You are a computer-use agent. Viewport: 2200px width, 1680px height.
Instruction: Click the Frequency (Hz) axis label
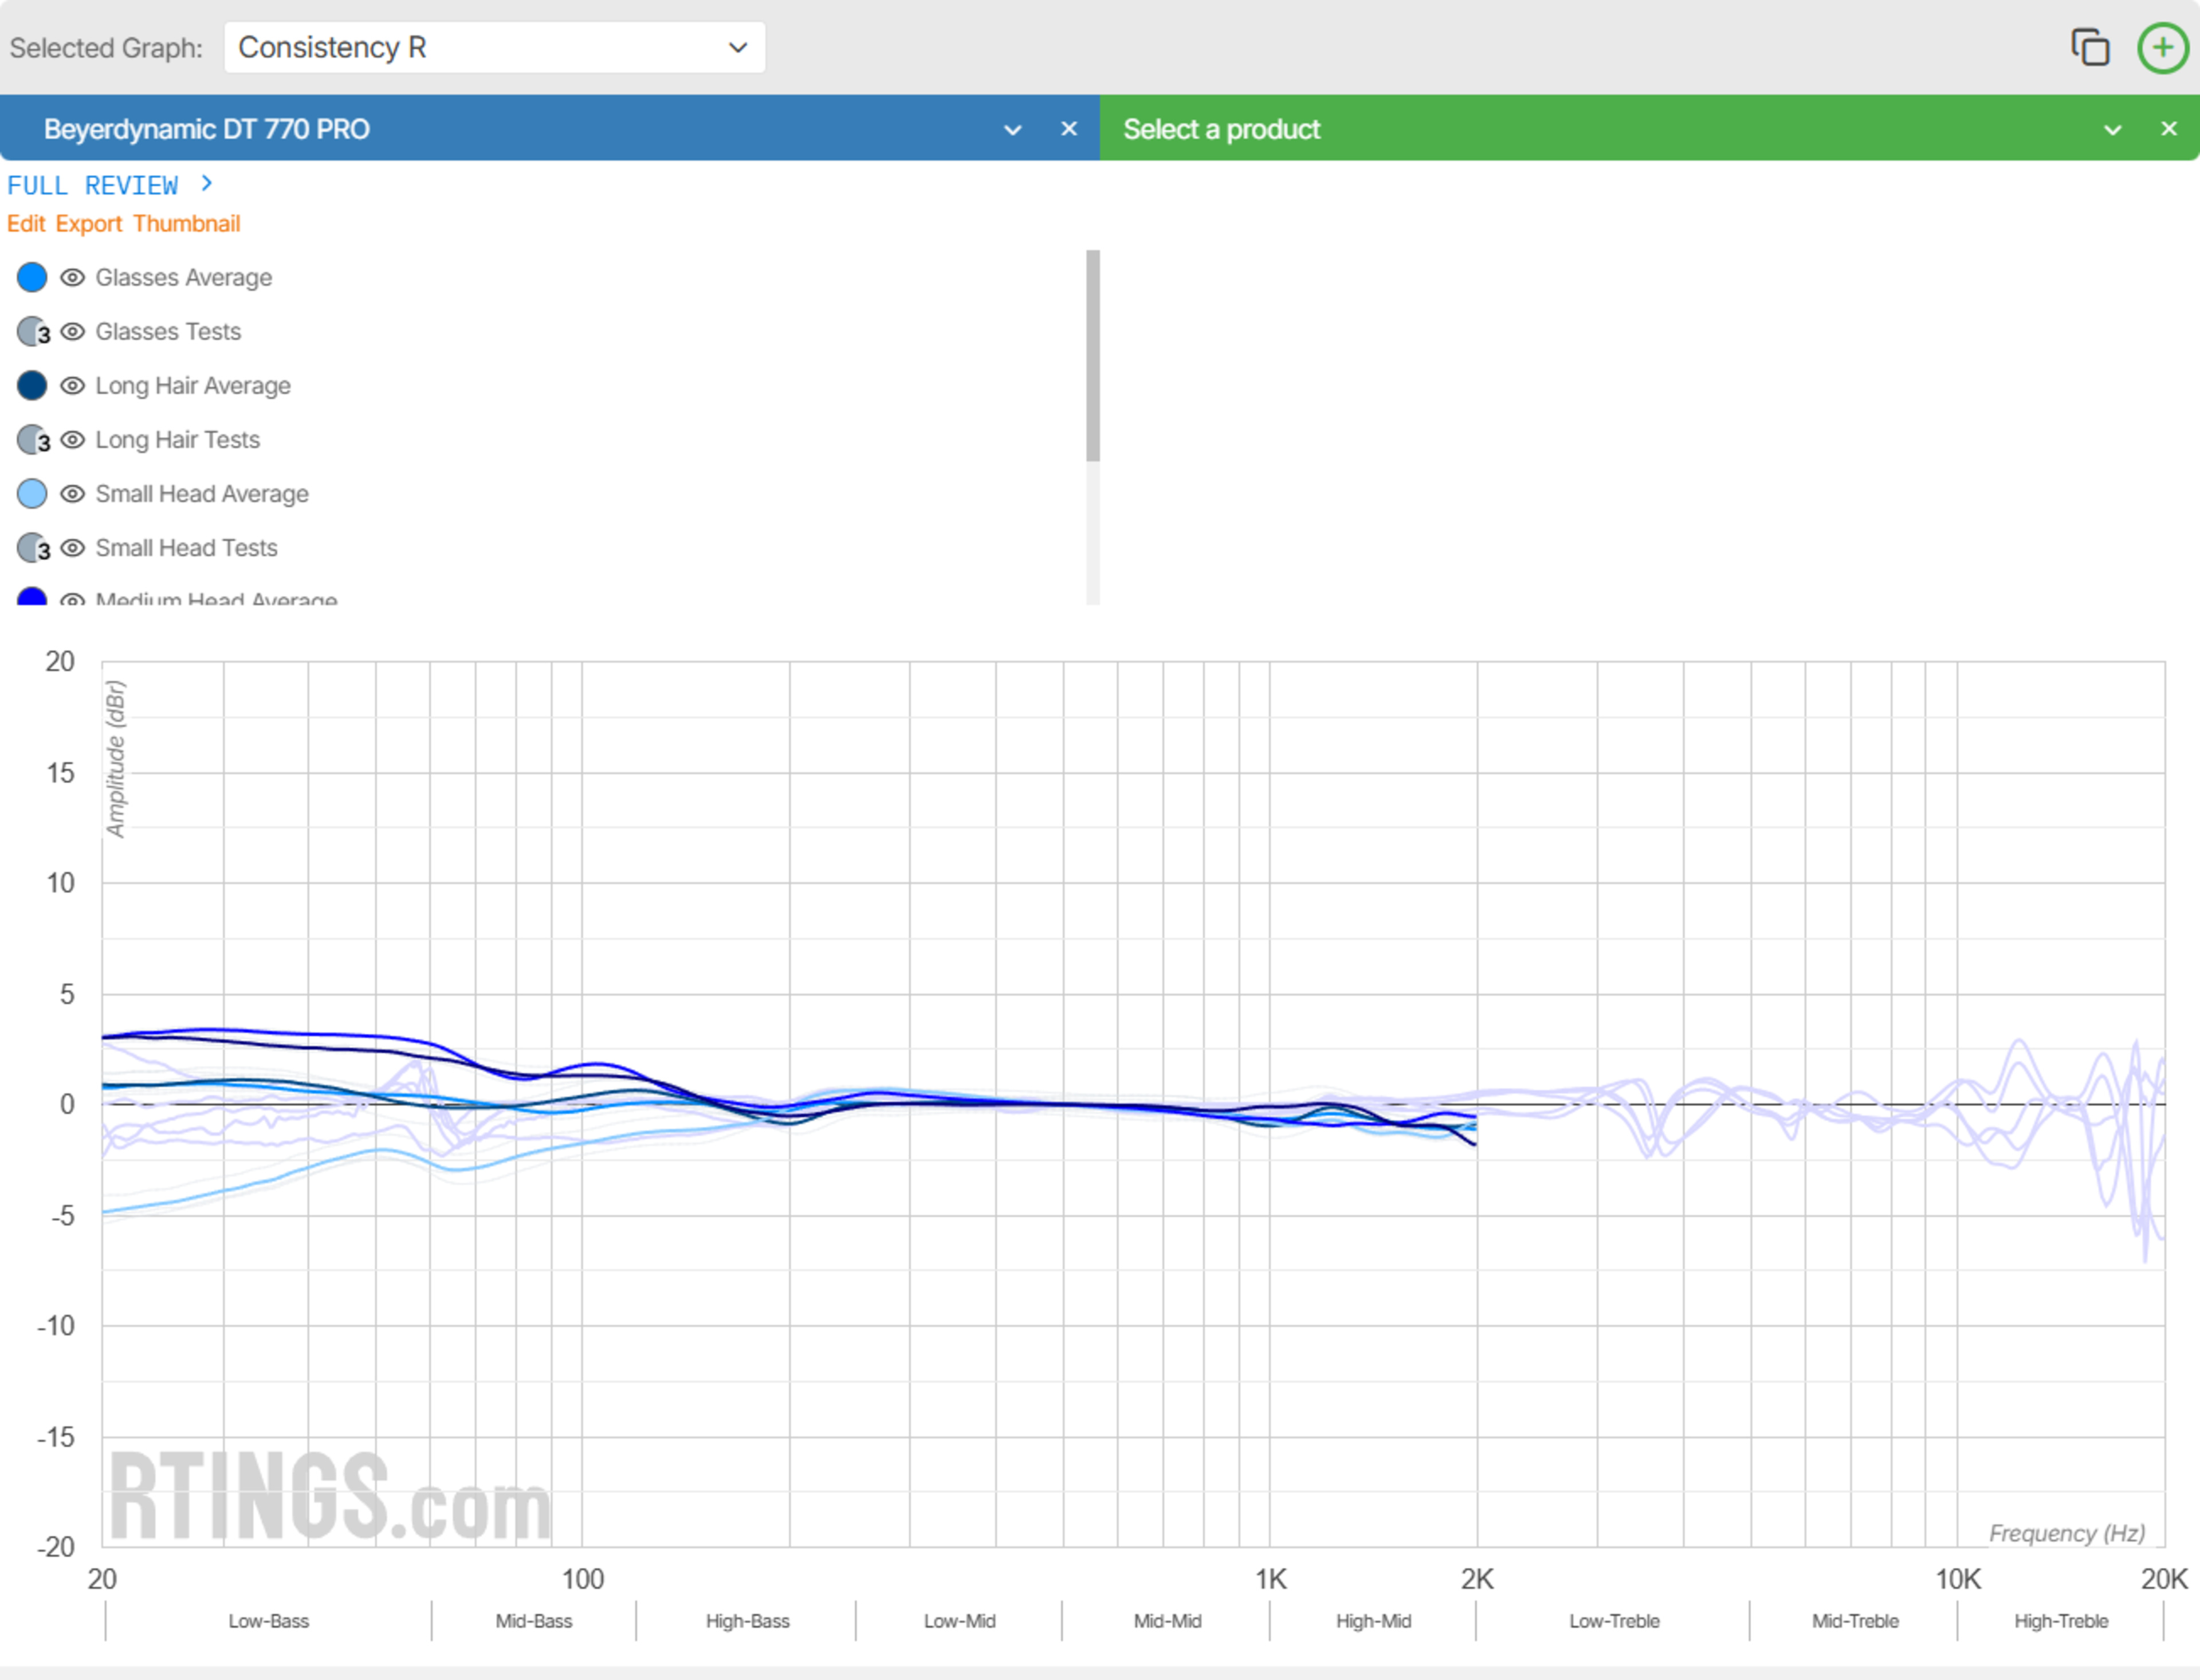pos(2067,1533)
